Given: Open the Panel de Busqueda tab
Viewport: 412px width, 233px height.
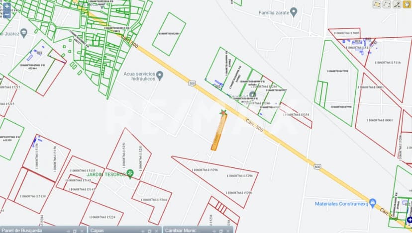Looking at the screenshot, I should click(x=22, y=230).
